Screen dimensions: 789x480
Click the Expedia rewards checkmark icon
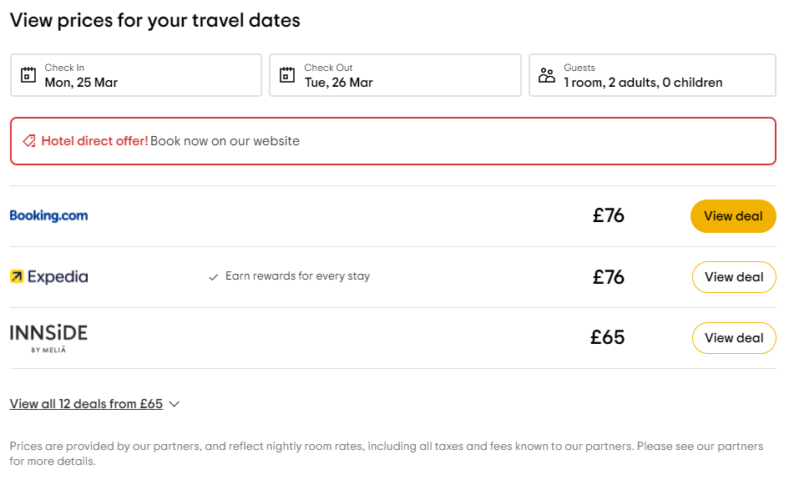214,277
